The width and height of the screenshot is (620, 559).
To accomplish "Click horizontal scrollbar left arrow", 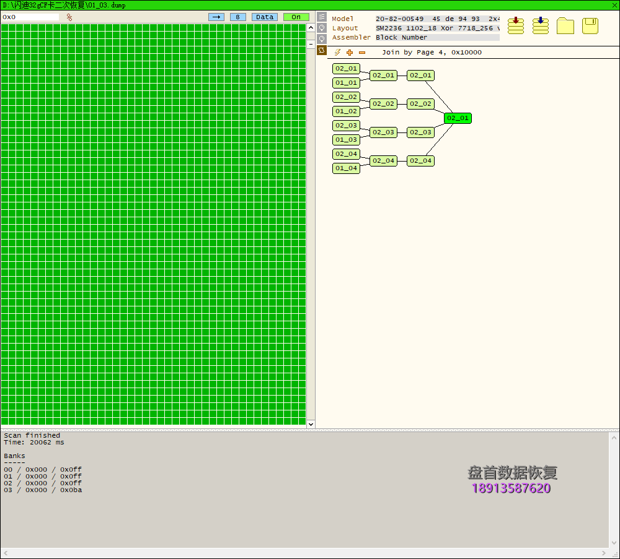I will 6,553.
